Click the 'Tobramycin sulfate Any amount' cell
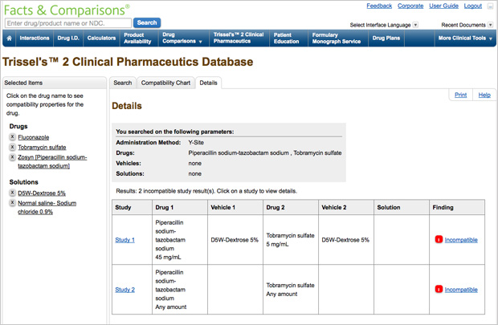This screenshot has height=325, width=498. point(291,290)
